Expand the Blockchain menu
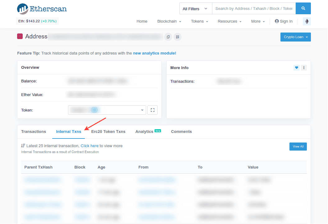Screen dimensions: 328x224 coord(169,21)
